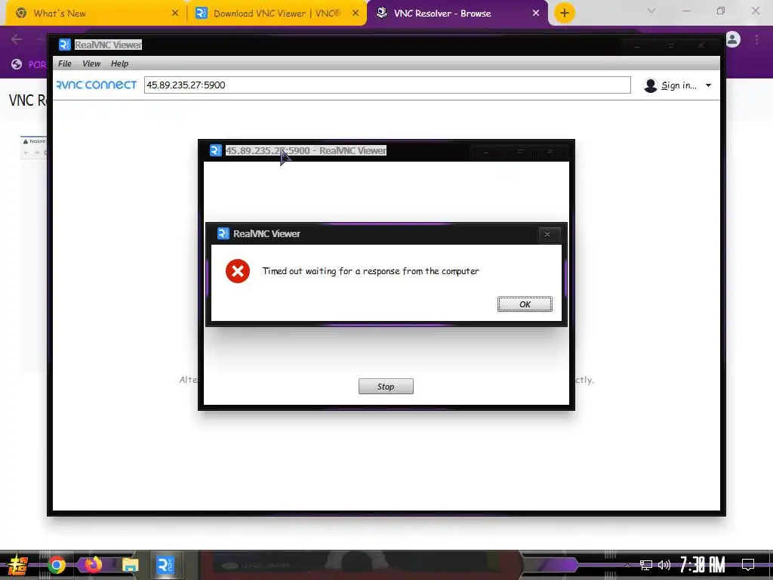
Task: Click RealVNC icon in the 45.89.235.27 window title bar
Action: [215, 150]
